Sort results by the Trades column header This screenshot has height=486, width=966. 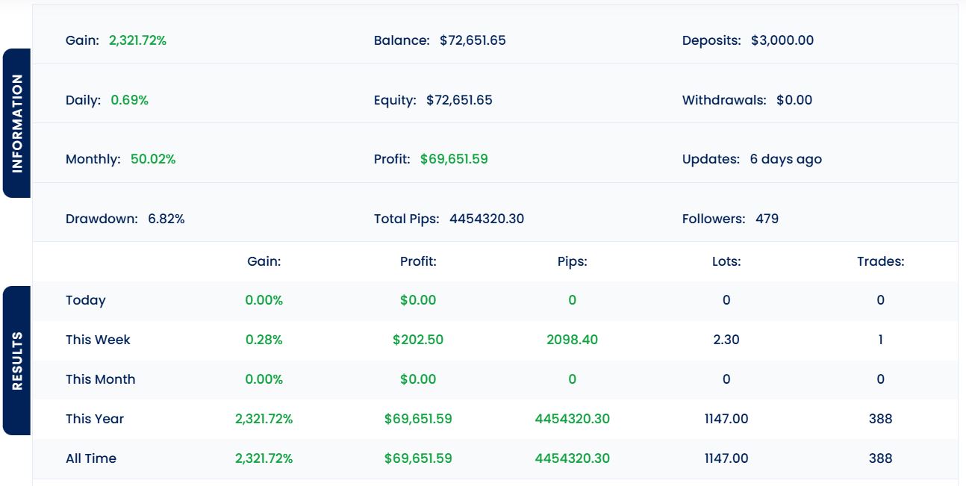point(880,261)
